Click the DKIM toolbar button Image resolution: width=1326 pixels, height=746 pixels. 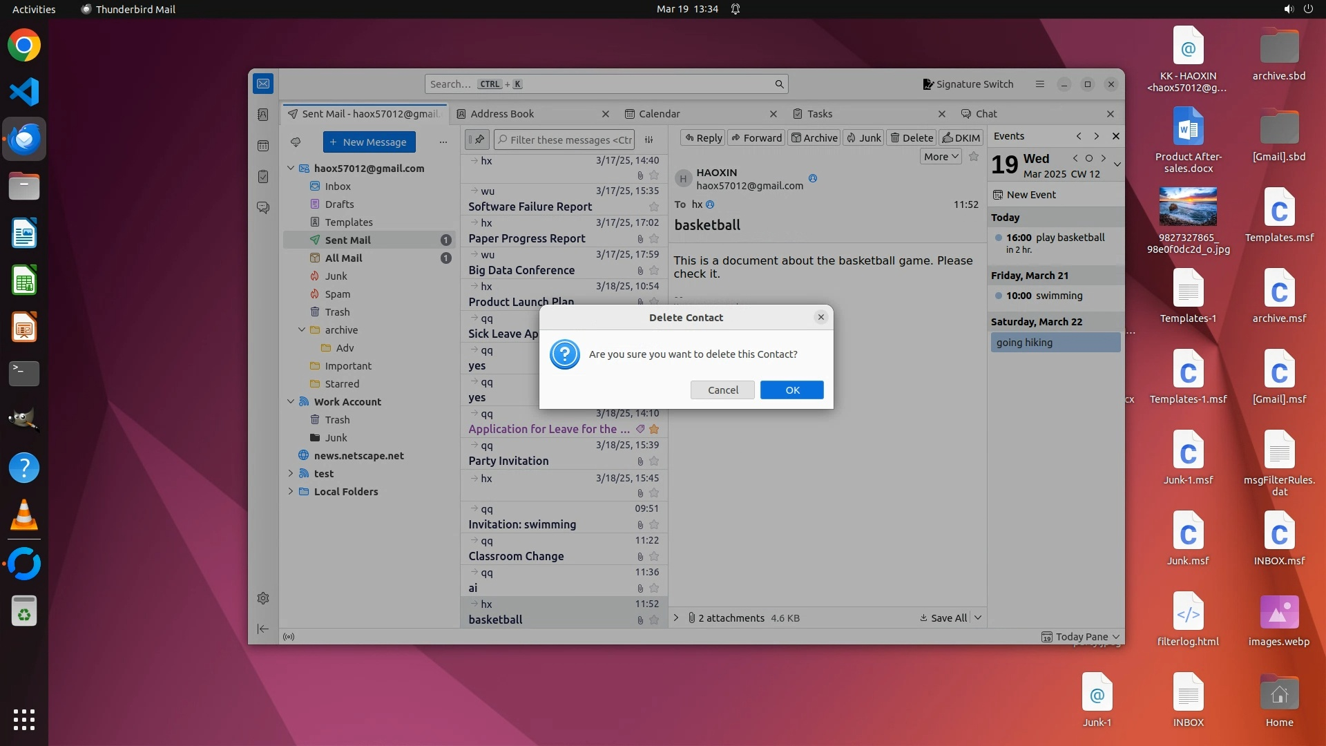(x=961, y=137)
